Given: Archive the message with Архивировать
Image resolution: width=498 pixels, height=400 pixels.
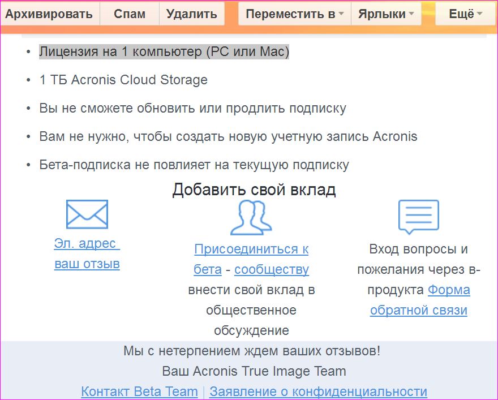Looking at the screenshot, I should (x=49, y=14).
